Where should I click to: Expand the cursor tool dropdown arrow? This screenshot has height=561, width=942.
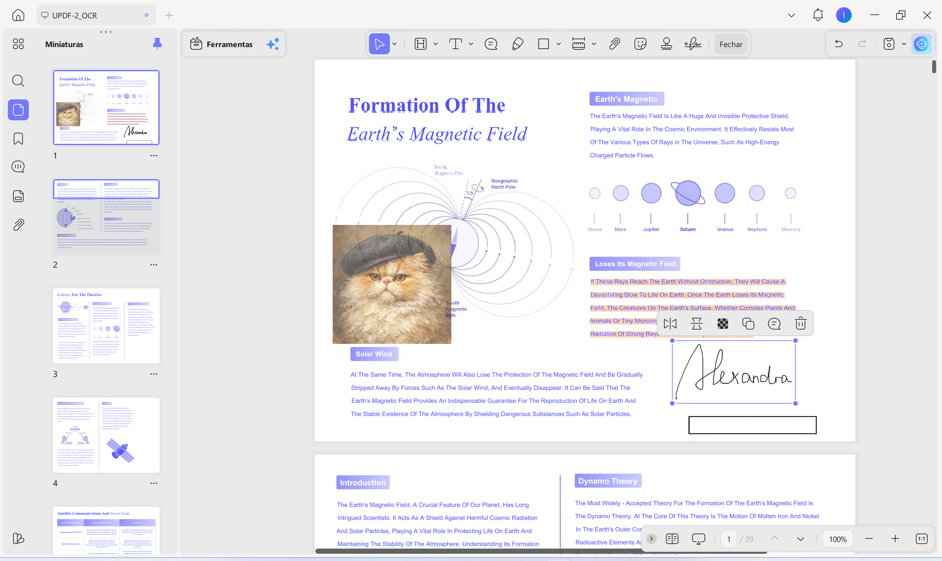pos(395,44)
